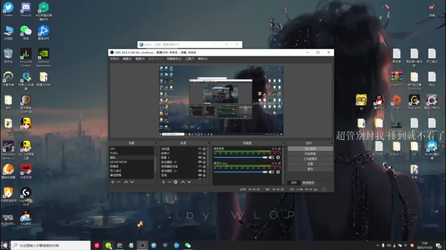Image resolution: width=446 pixels, height=250 pixels.
Task: Add a new source with the plus icon
Action: pos(163,182)
